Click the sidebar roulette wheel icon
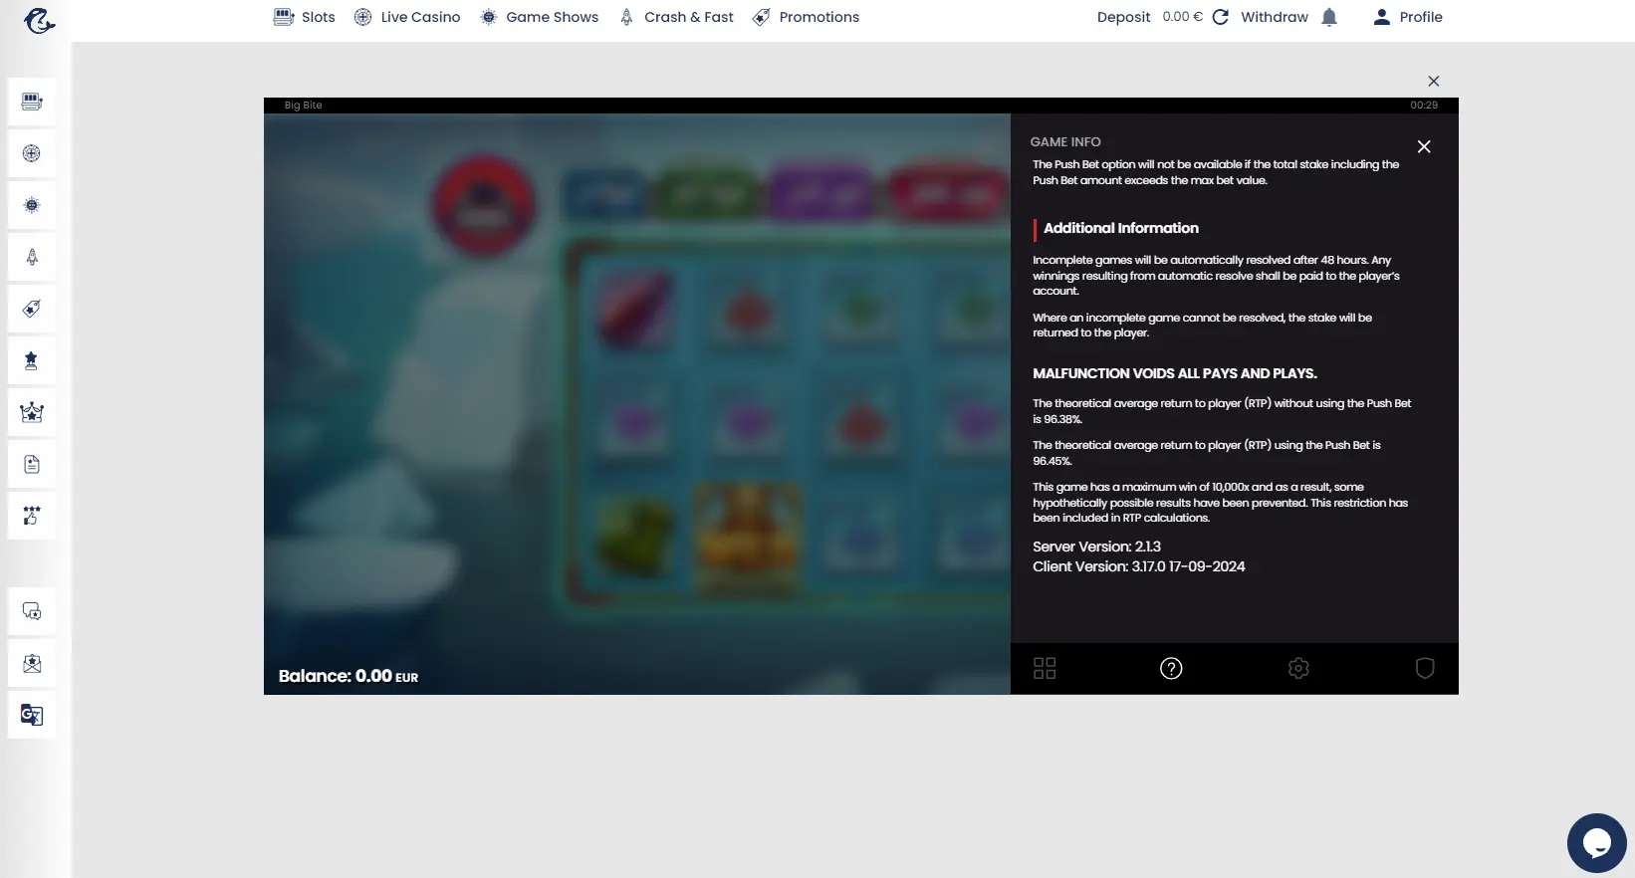Viewport: 1635px width, 878px height. (x=32, y=153)
